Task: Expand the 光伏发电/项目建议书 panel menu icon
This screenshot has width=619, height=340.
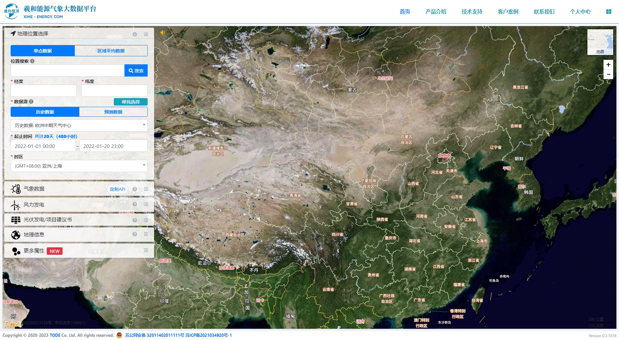Action: [x=146, y=220]
